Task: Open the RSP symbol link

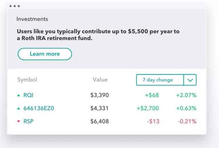Action: (29, 121)
